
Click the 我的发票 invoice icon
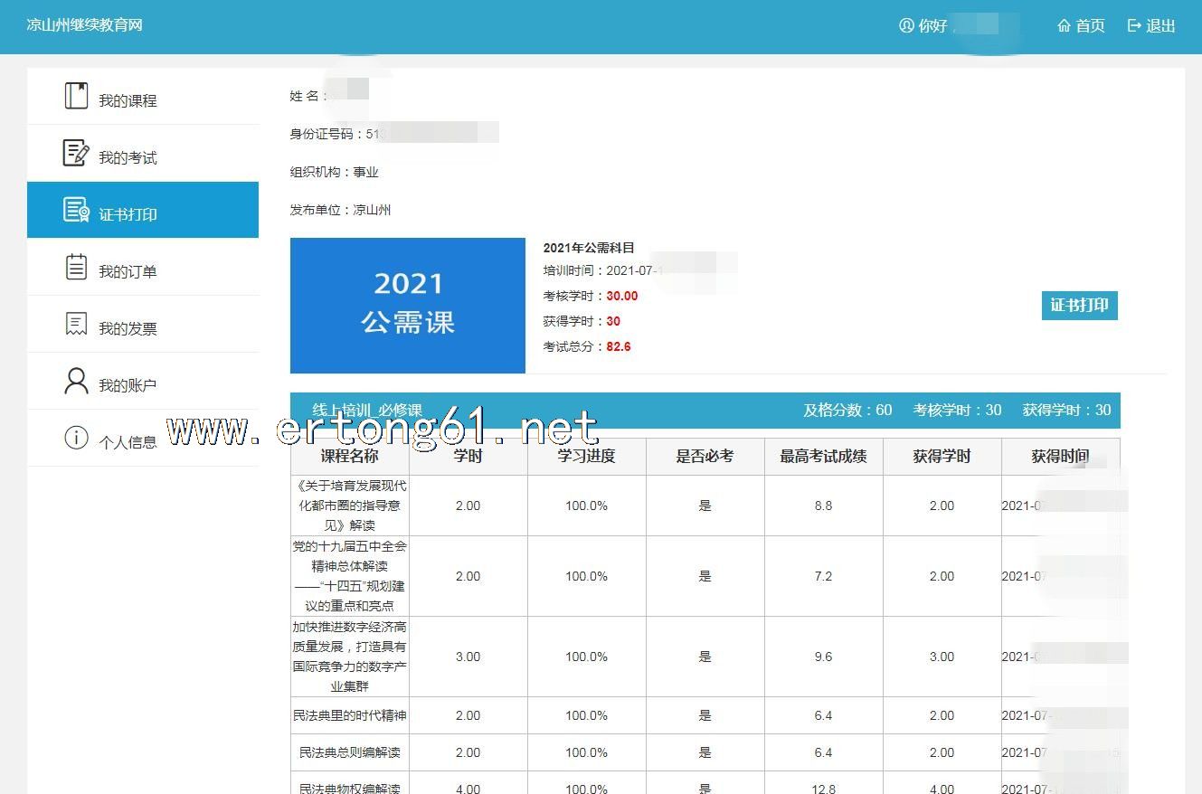pyautogui.click(x=77, y=324)
